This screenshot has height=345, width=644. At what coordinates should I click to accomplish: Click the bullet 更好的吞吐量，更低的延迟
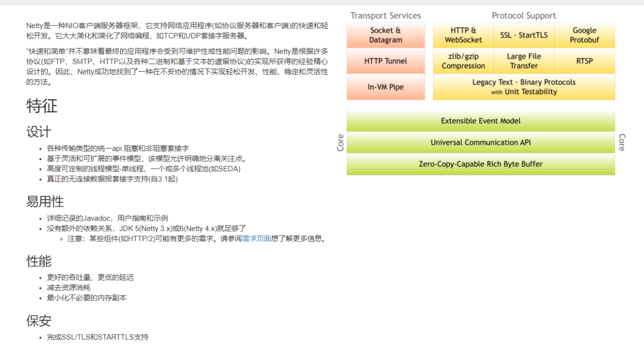[91, 278]
